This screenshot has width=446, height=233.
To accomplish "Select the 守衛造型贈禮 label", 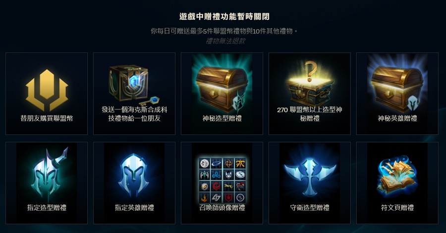I will click(310, 208).
